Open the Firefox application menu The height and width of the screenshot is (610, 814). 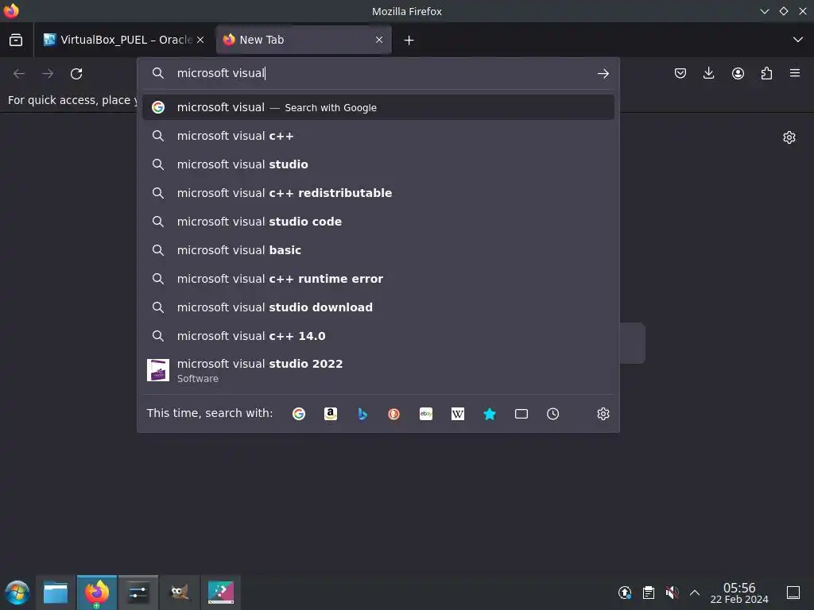point(795,73)
